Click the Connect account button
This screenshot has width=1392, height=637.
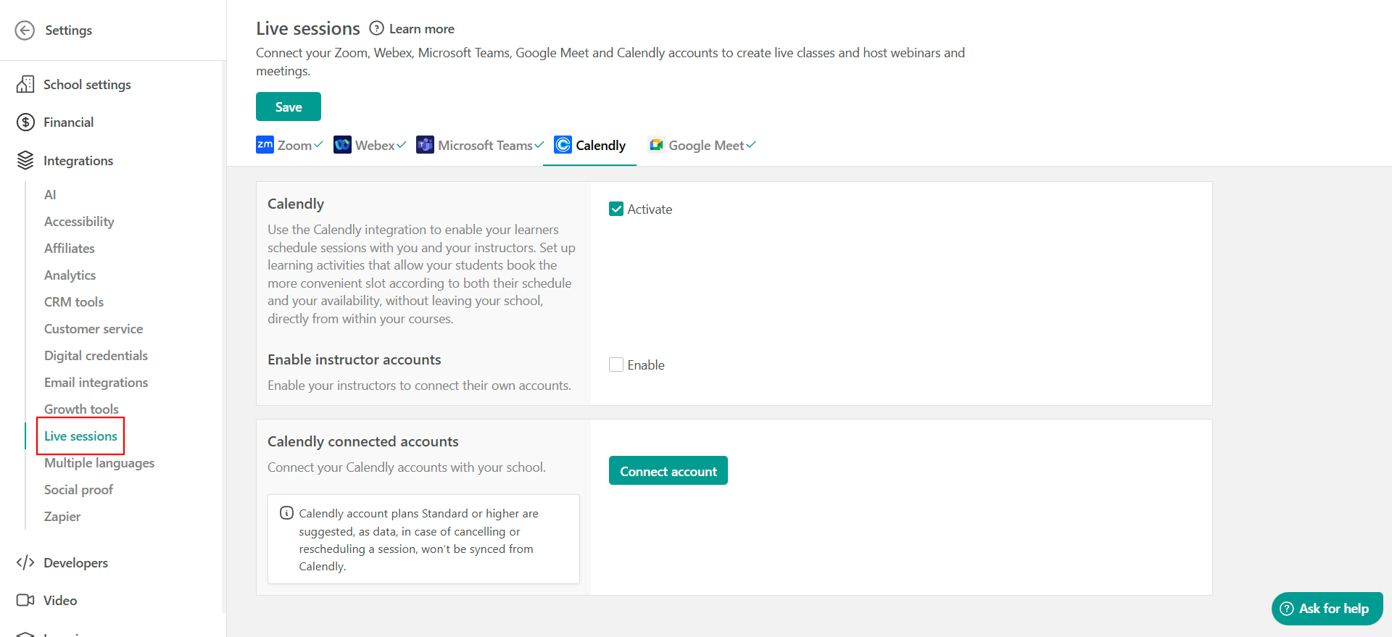click(668, 471)
